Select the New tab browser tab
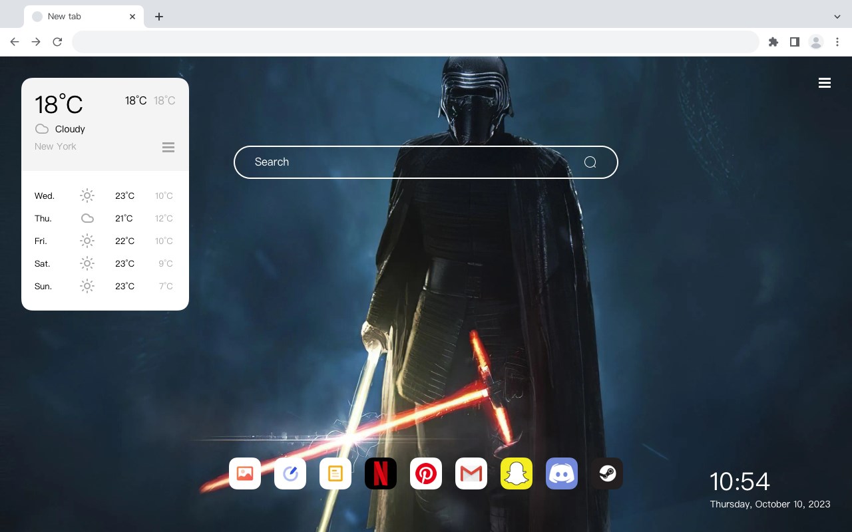 (83, 17)
